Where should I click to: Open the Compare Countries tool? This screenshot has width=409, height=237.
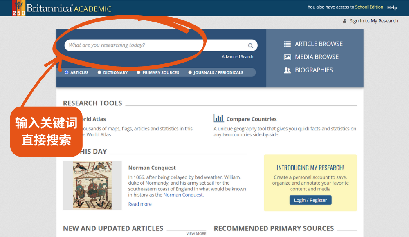pos(252,119)
